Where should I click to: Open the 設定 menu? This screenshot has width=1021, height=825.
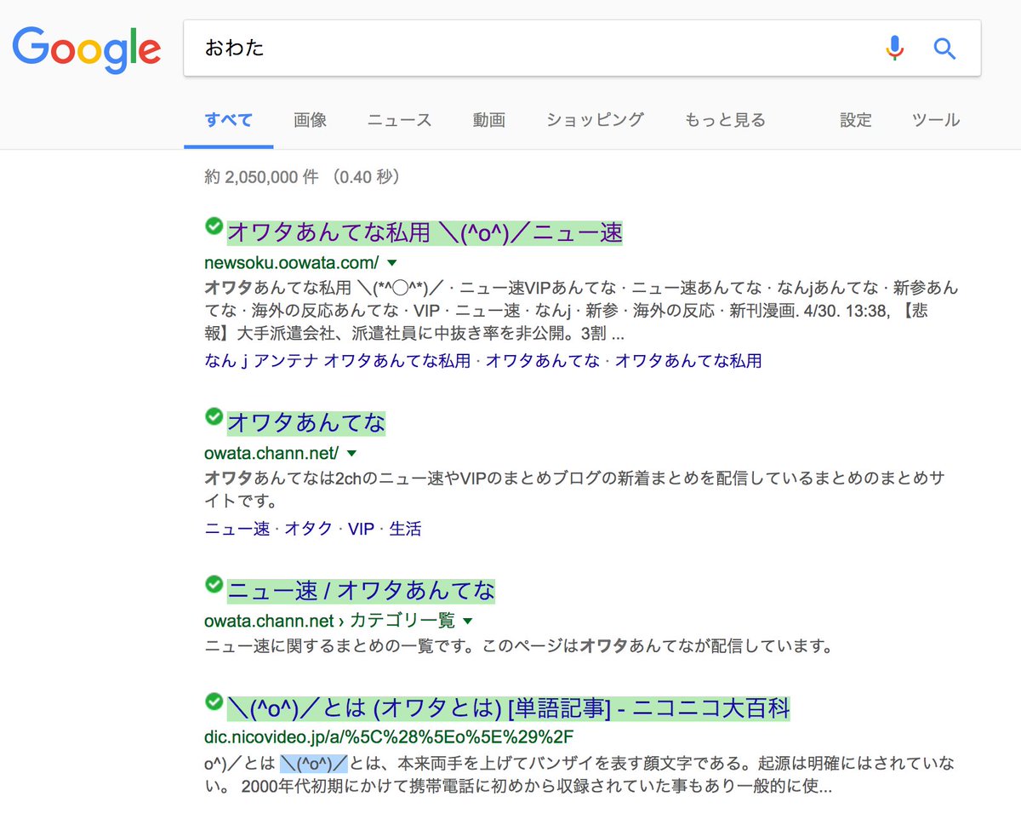[856, 120]
